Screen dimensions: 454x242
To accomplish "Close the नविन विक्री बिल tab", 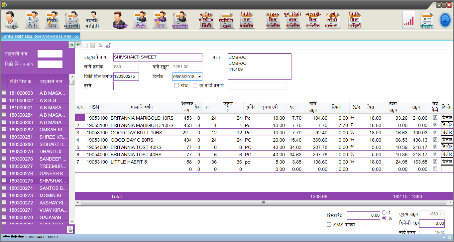I will click(x=76, y=37).
